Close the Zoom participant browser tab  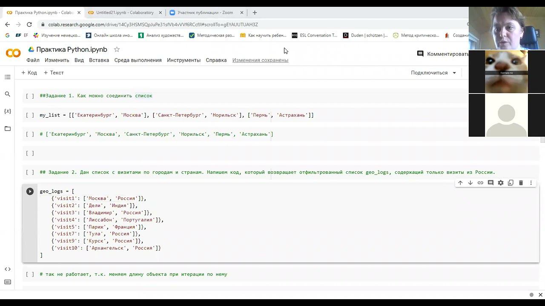pos(242,13)
